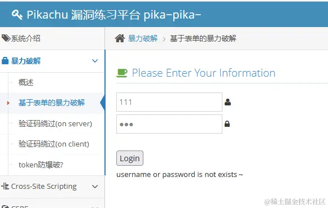Select 基于表单的暴力破解 sidebar item
This screenshot has width=328, height=208.
pyautogui.click(x=53, y=103)
